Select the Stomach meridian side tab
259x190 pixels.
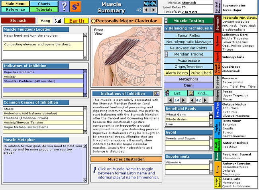click(218, 24)
